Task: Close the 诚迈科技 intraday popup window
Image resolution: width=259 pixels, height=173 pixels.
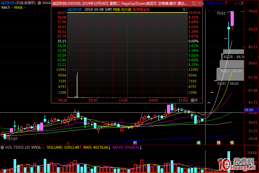Action: click(x=200, y=3)
